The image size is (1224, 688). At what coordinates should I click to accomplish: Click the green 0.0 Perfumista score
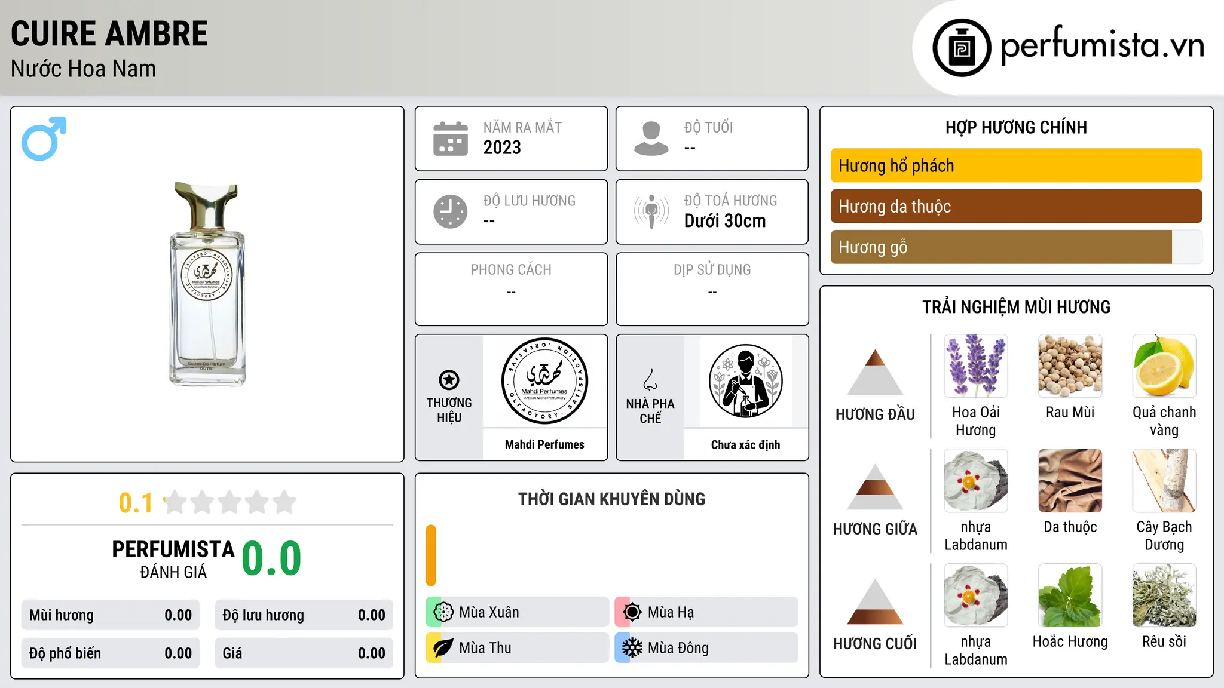tap(271, 558)
